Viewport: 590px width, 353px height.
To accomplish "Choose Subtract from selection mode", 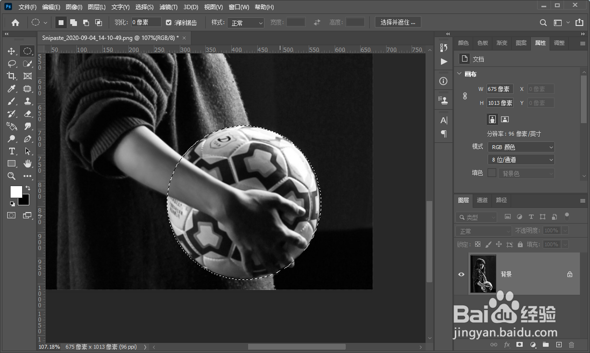I will 86,22.
